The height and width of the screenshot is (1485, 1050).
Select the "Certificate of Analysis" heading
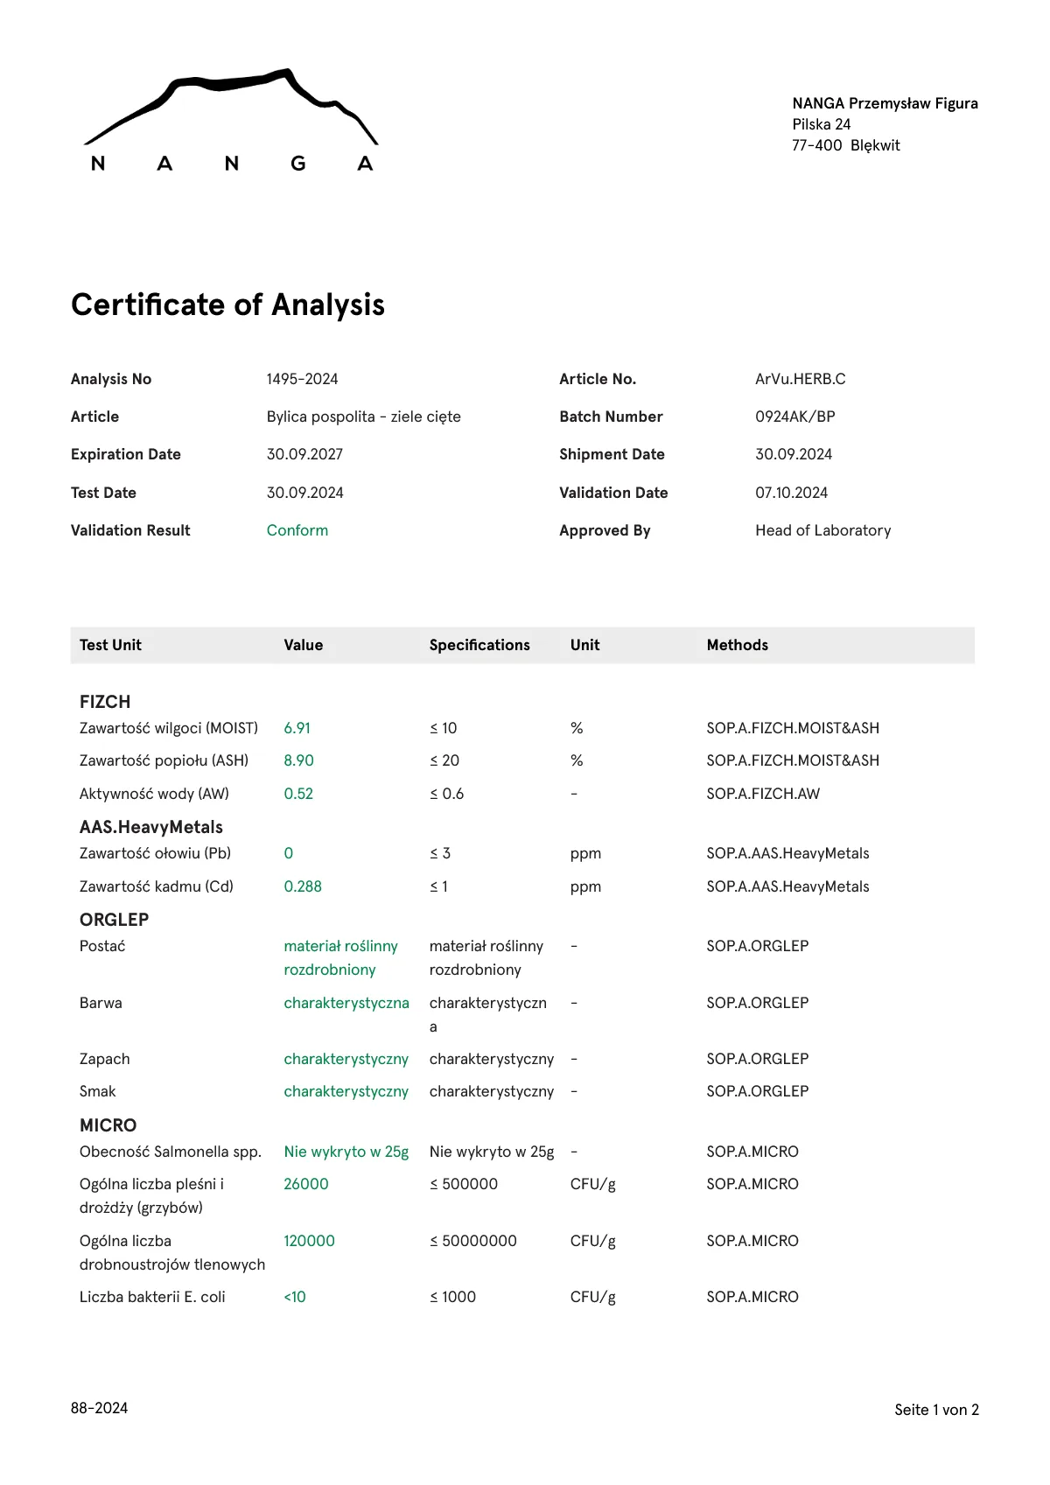point(227,305)
